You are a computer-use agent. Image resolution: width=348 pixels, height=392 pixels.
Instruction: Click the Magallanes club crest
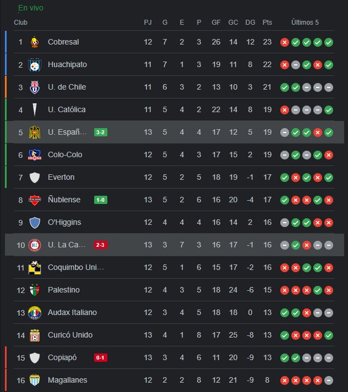[x=35, y=380]
